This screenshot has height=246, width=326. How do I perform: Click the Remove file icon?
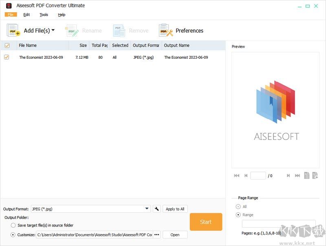[x=119, y=30]
